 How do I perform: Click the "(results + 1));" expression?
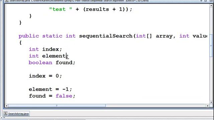click(108, 9)
